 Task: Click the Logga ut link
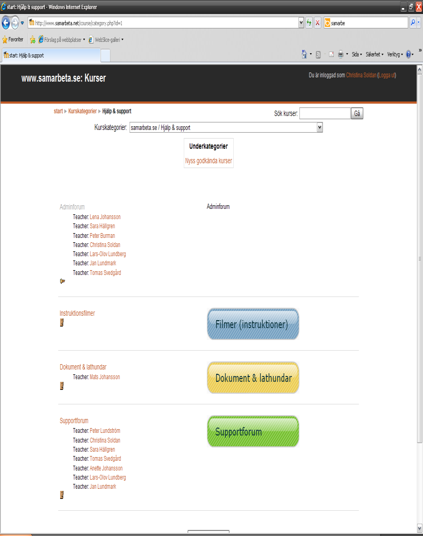click(x=387, y=75)
